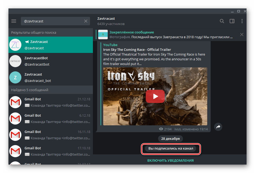255x173 pixels.
Task: Click the ZavtracastBot avatar
Action: point(15,61)
